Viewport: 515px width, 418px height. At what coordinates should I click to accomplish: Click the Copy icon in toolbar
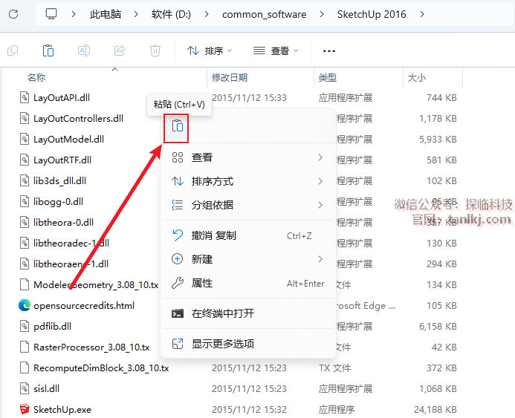(x=13, y=50)
